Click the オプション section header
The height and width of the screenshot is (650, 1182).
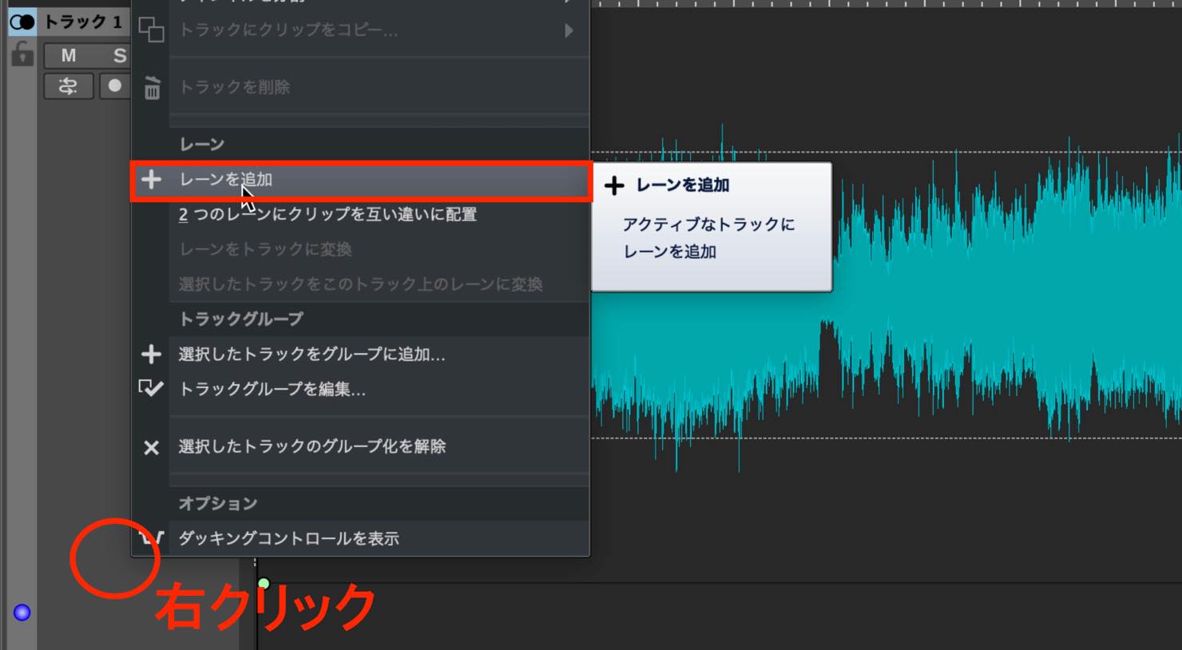click(x=218, y=504)
